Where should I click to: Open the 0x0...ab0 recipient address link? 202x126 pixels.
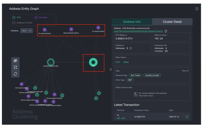tap(121, 118)
